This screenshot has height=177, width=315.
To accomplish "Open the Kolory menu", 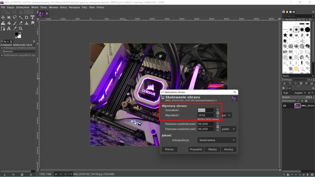I will pos(63,7).
